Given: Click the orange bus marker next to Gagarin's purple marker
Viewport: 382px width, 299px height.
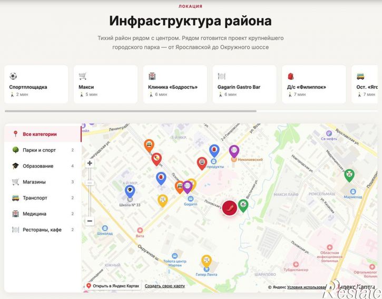Looking at the screenshot, I should (179, 187).
